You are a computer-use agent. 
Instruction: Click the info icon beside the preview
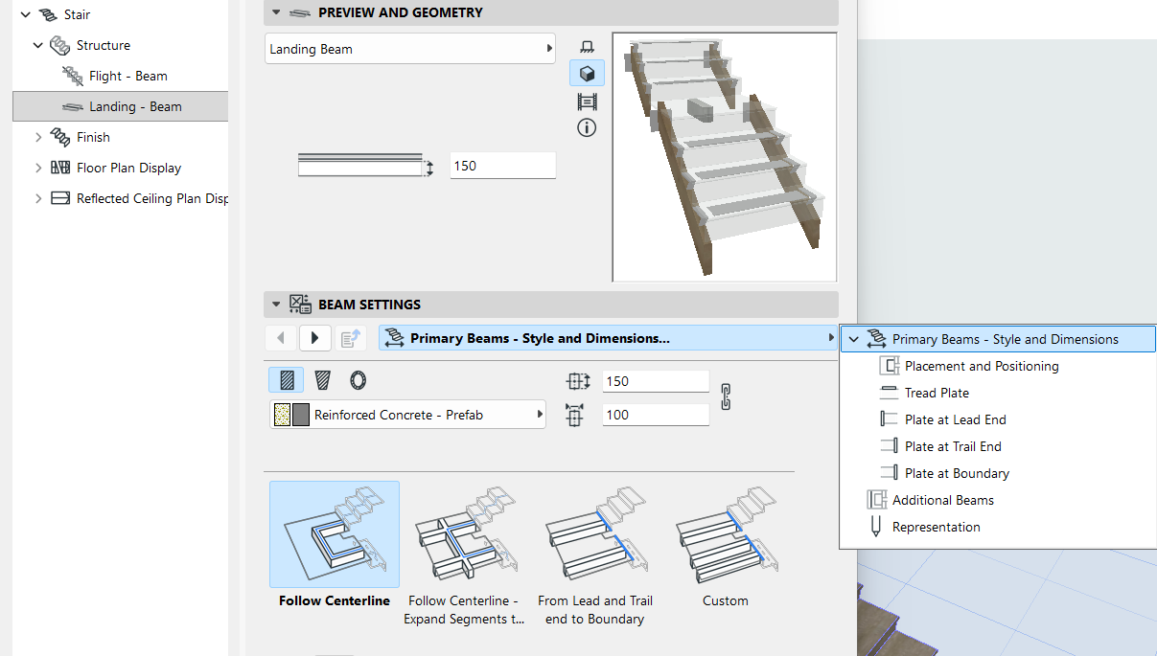click(588, 127)
